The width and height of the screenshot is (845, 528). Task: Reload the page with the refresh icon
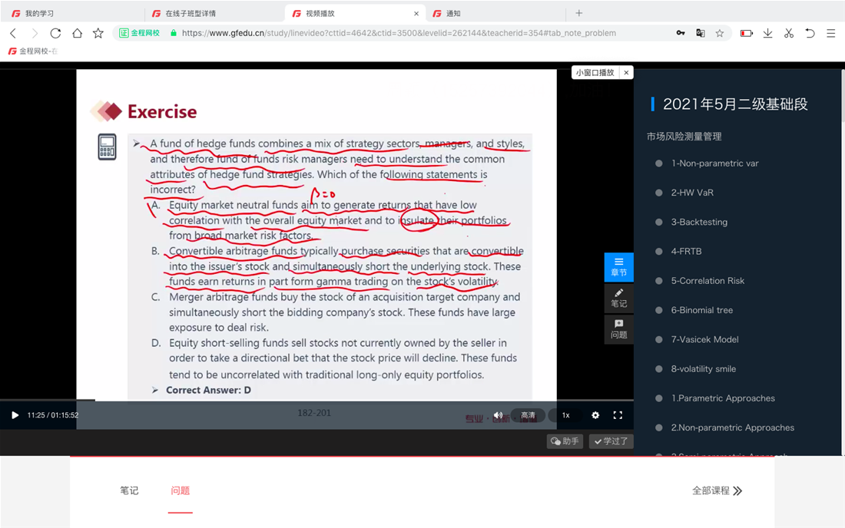55,33
